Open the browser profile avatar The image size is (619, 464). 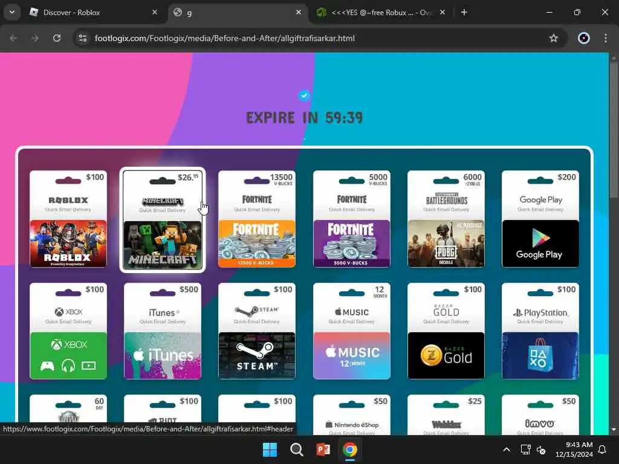click(584, 38)
